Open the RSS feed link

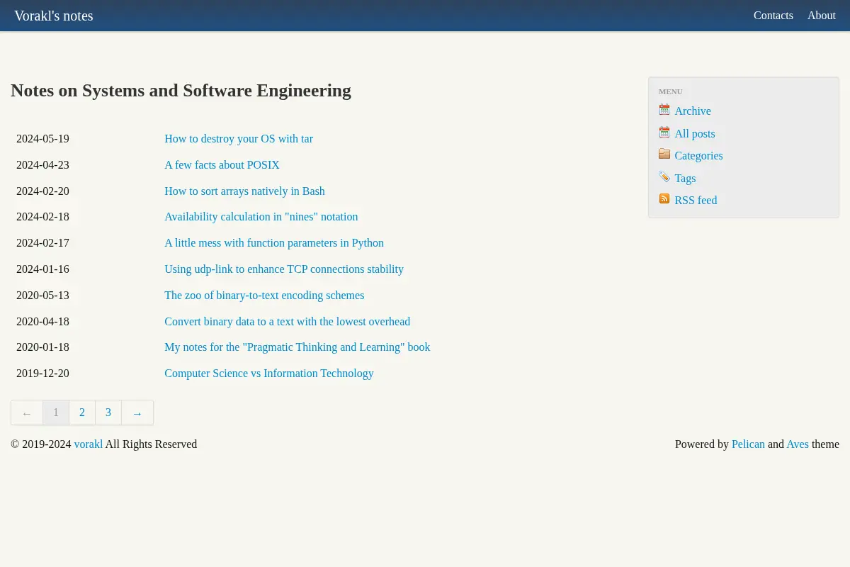696,201
